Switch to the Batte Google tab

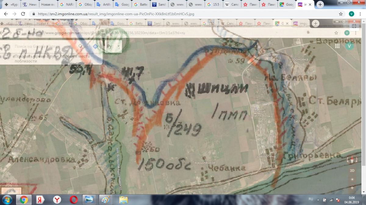click(140, 5)
